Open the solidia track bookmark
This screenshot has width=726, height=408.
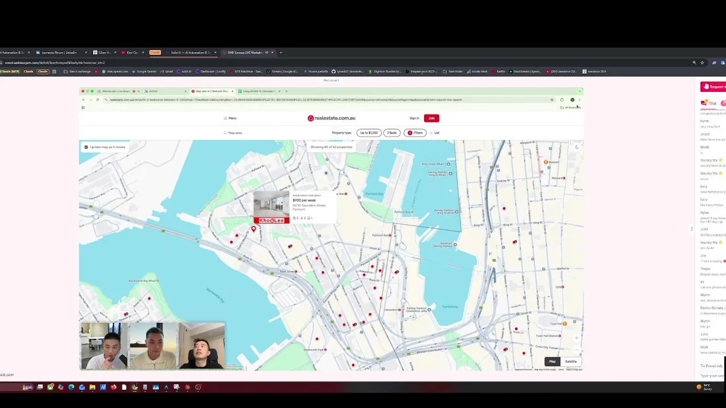coord(478,71)
